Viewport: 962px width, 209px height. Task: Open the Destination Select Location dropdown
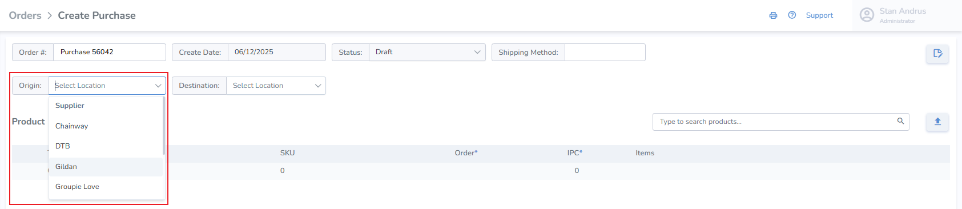click(276, 86)
